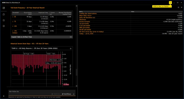Select the 'COVID: -7.0%' chart annotation

(51, 54)
